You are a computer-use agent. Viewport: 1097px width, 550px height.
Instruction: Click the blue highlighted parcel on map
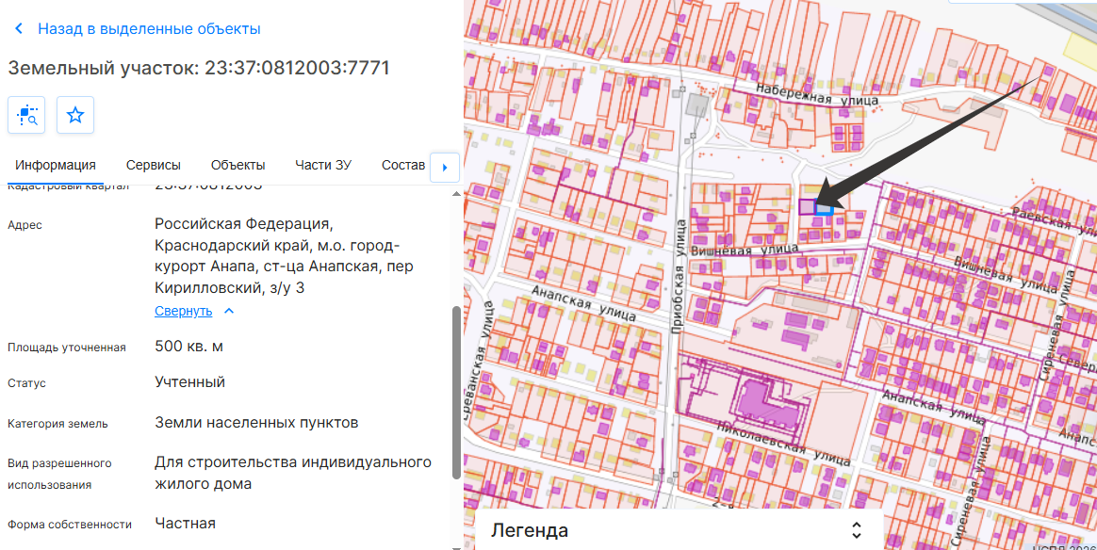[825, 207]
